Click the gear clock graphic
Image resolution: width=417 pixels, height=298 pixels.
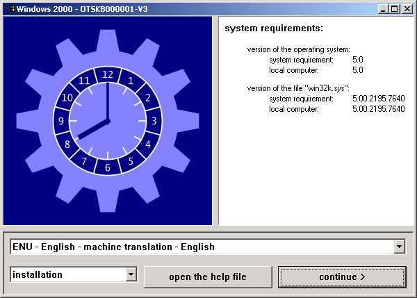(x=108, y=121)
